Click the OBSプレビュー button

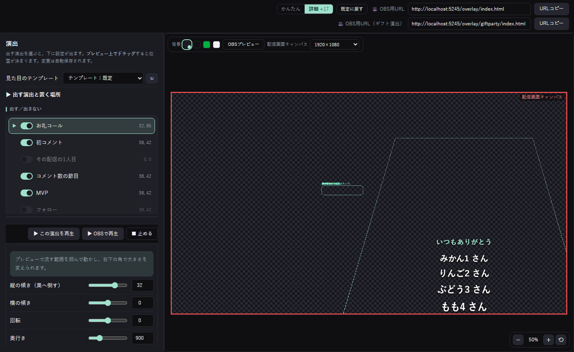[x=244, y=44]
